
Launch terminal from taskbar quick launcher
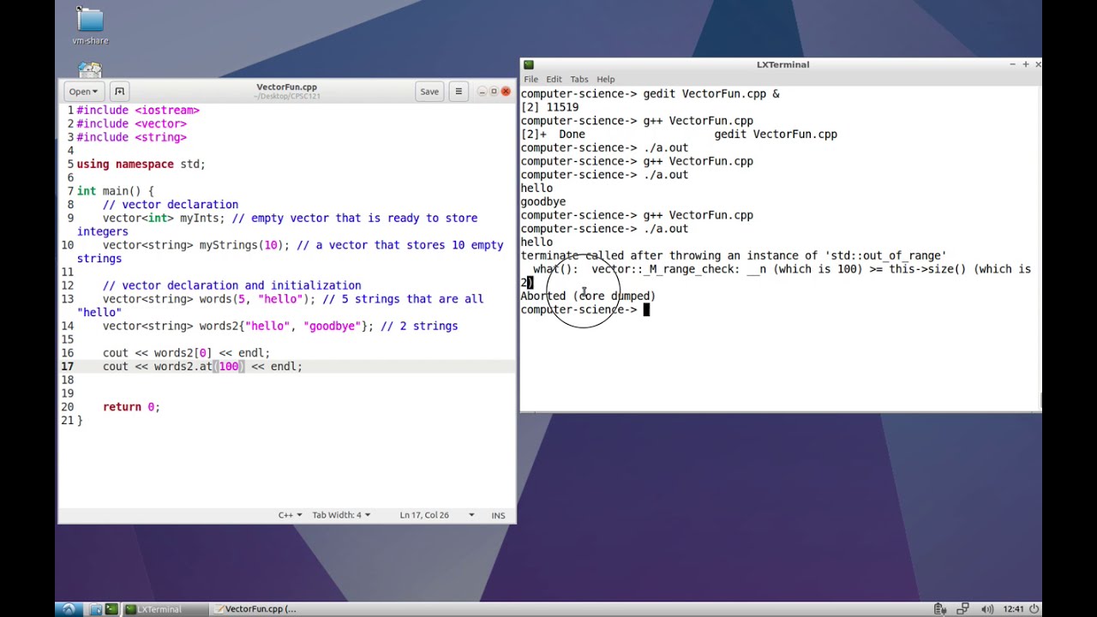click(x=111, y=609)
